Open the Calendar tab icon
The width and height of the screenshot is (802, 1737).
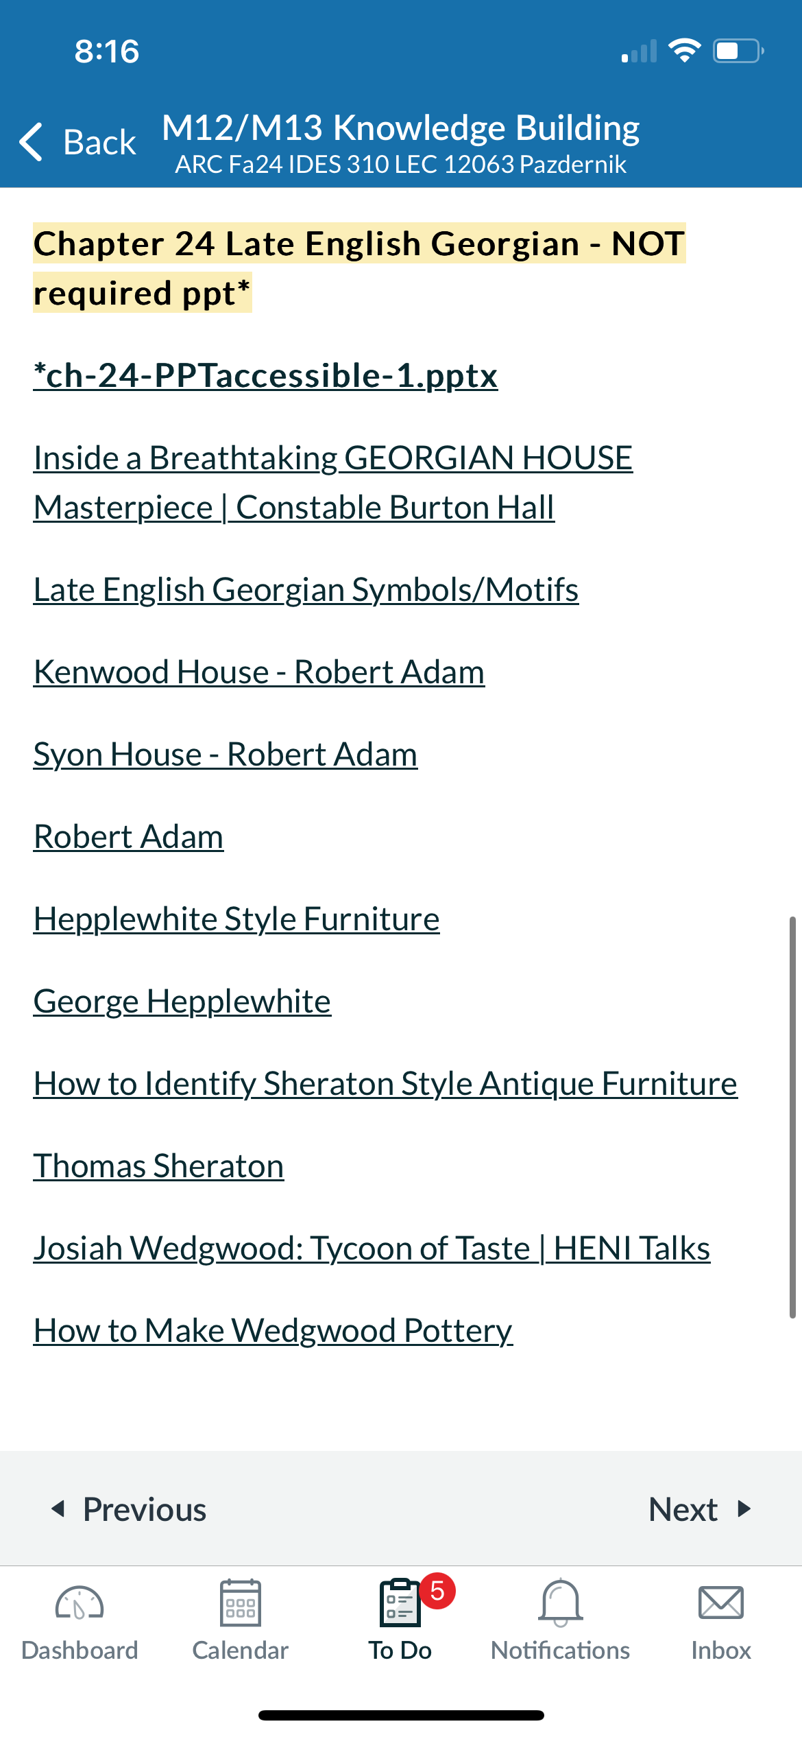click(241, 1603)
